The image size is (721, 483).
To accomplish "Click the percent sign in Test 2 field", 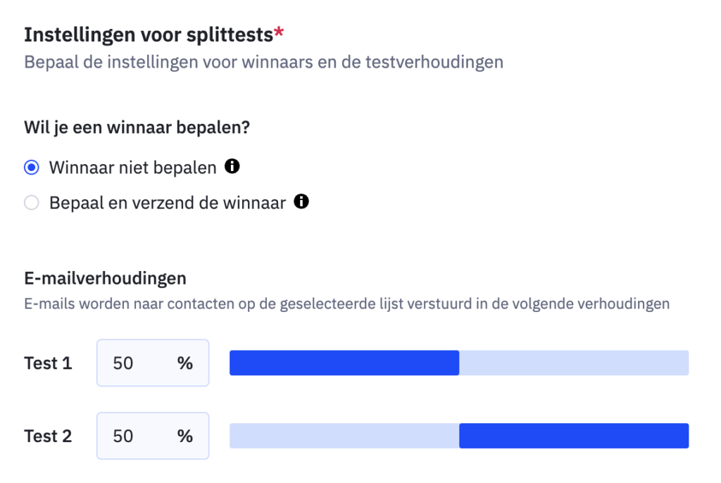I will pyautogui.click(x=185, y=436).
